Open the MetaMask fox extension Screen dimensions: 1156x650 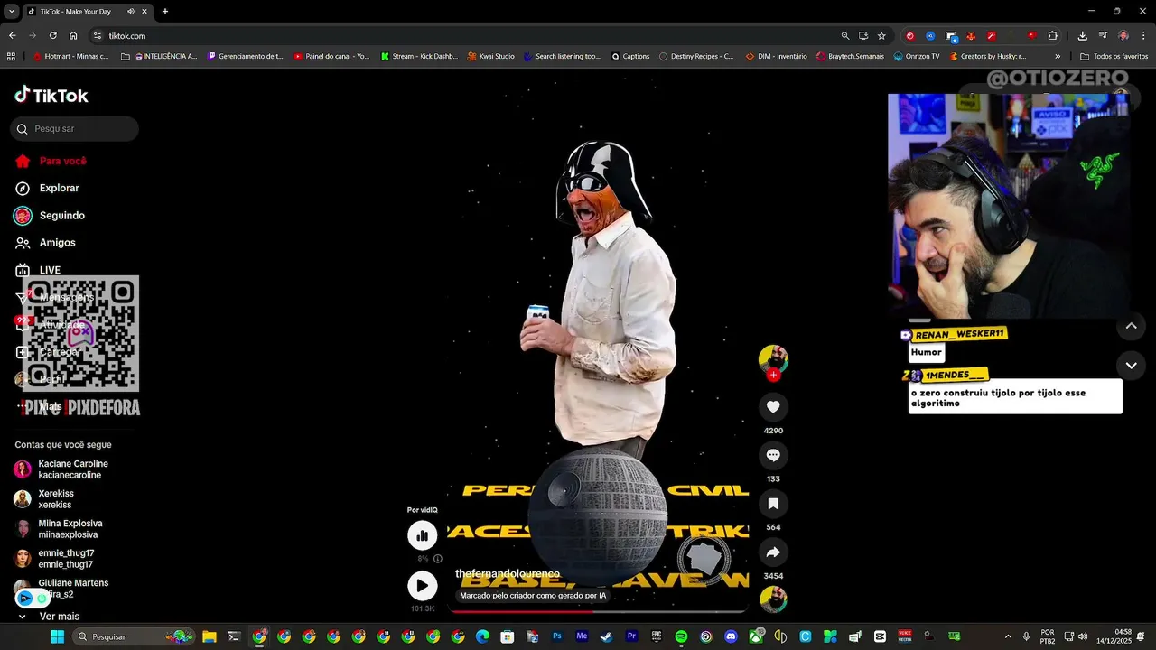coord(971,36)
